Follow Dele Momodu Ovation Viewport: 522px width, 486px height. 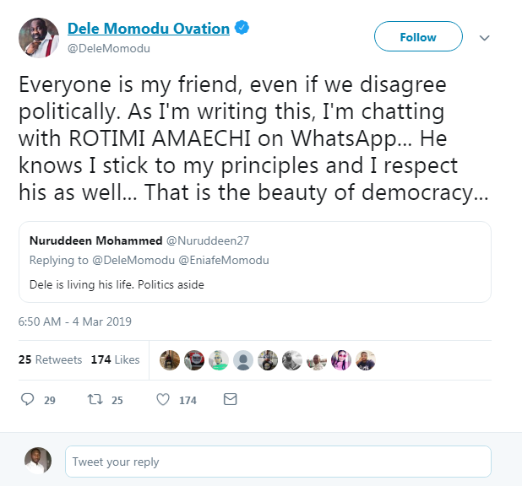pyautogui.click(x=418, y=37)
